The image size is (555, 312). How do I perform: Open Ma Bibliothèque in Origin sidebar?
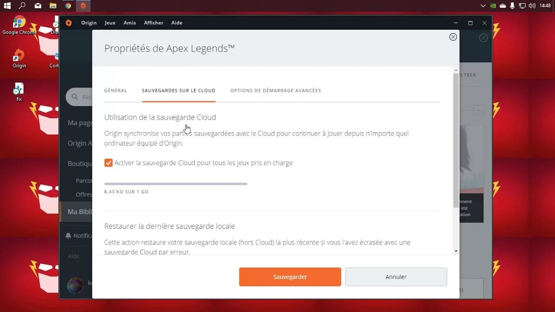click(76, 212)
